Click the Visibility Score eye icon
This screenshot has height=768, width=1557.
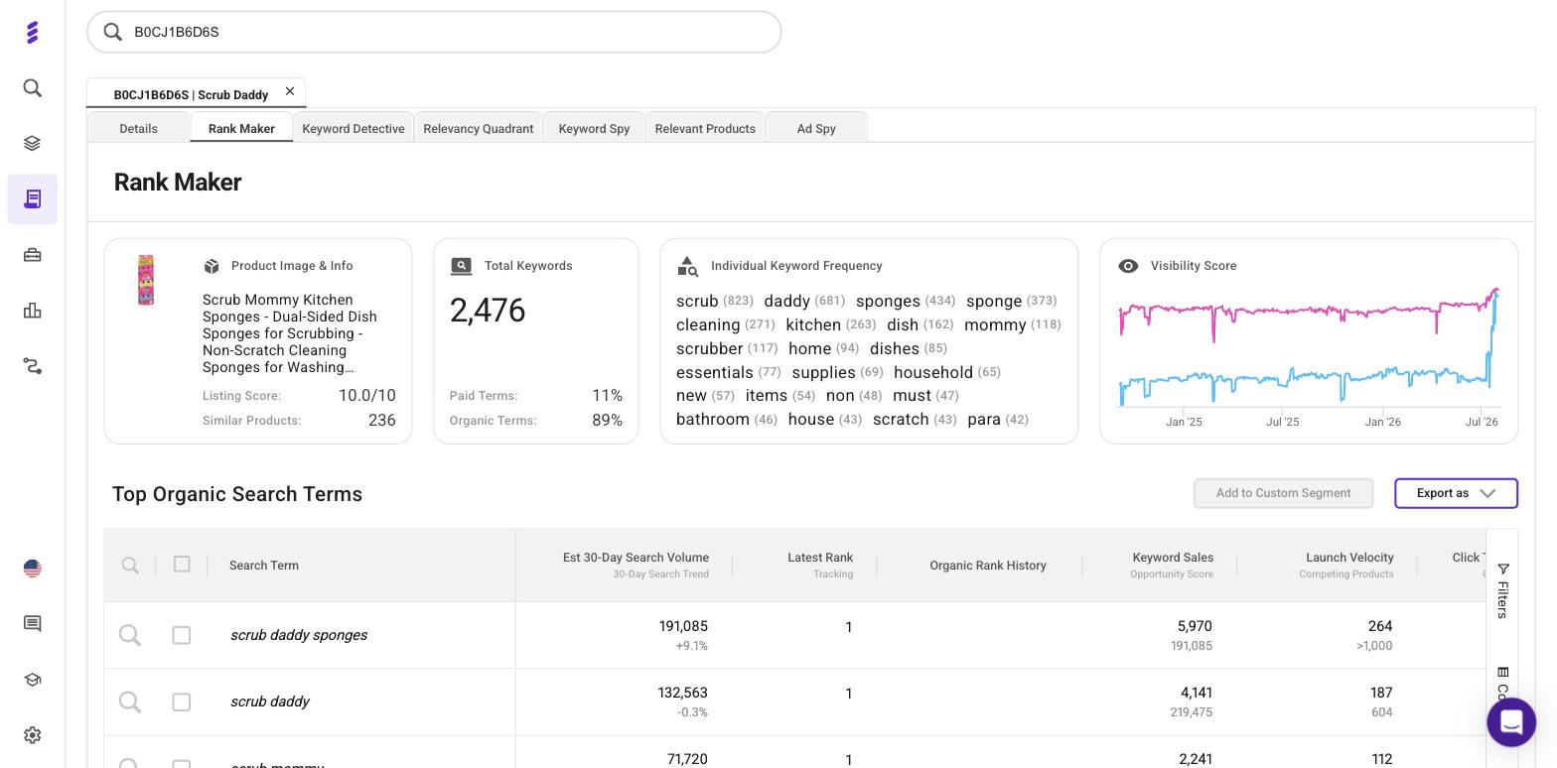[1128, 266]
